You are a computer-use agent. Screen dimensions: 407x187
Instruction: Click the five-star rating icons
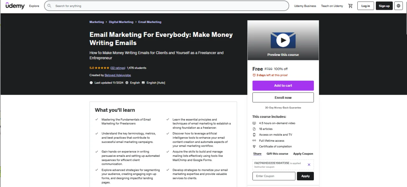[102, 68]
